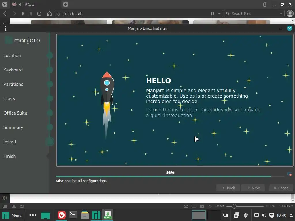This screenshot has width=295, height=221.
Task: Open page actions code icon
Action: pos(210,206)
